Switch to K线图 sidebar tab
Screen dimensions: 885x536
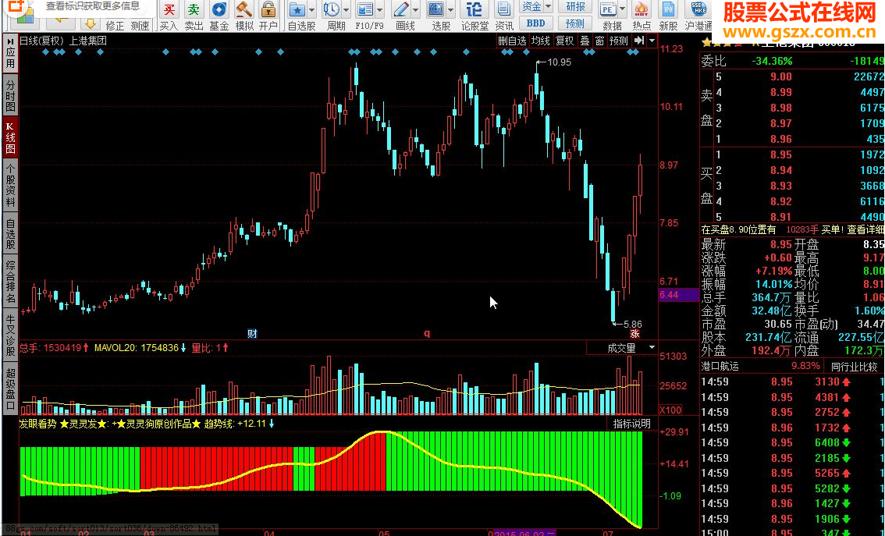[x=10, y=137]
